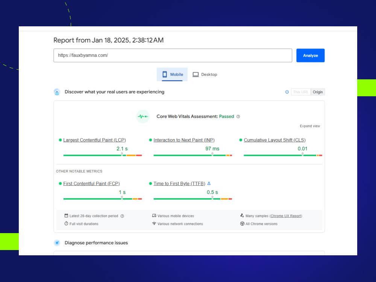Screen dimensions: 376x282
Task: Click the 0.01 CLS value
Action: pos(302,149)
